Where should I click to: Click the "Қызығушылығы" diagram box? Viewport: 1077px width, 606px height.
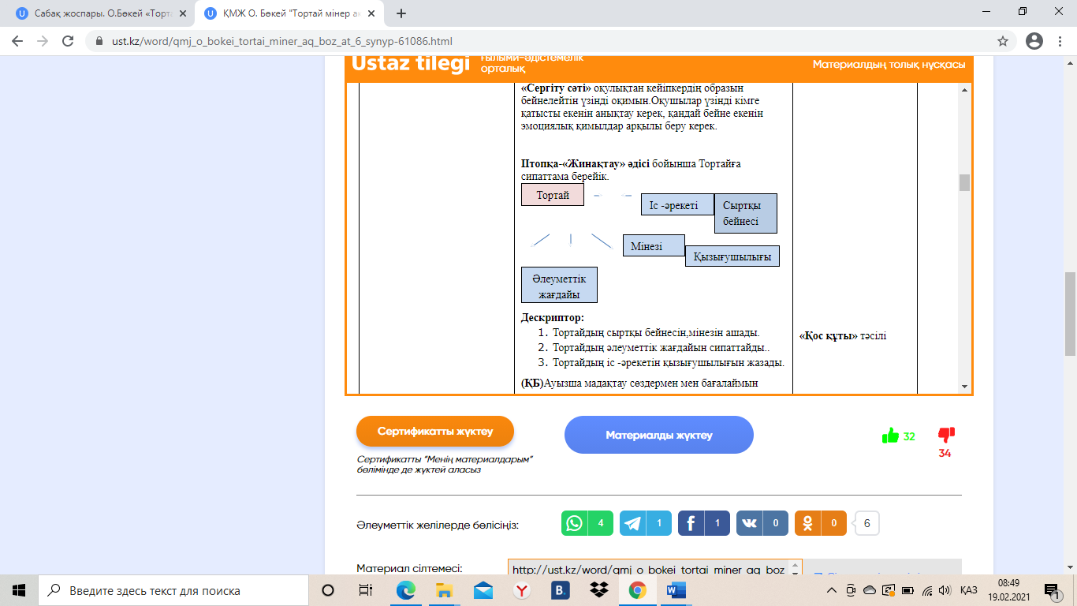click(x=732, y=256)
